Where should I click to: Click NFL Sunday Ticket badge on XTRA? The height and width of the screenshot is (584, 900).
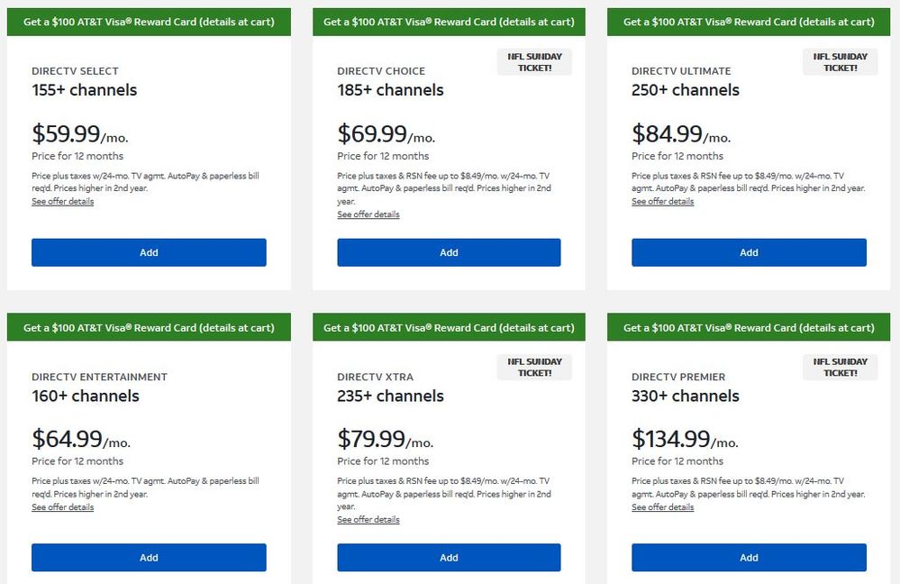pos(534,367)
